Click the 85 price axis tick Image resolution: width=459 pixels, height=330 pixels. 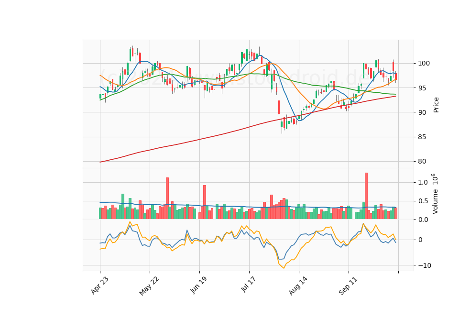[x=422, y=137]
